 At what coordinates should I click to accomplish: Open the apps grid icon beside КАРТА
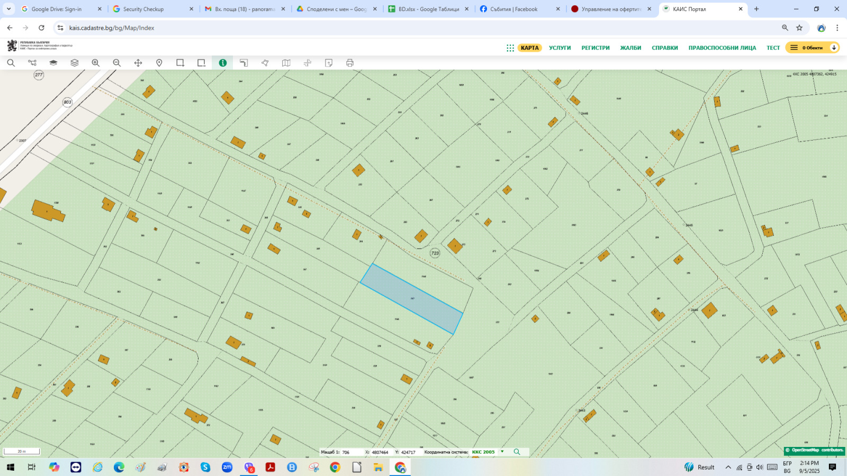coord(510,48)
